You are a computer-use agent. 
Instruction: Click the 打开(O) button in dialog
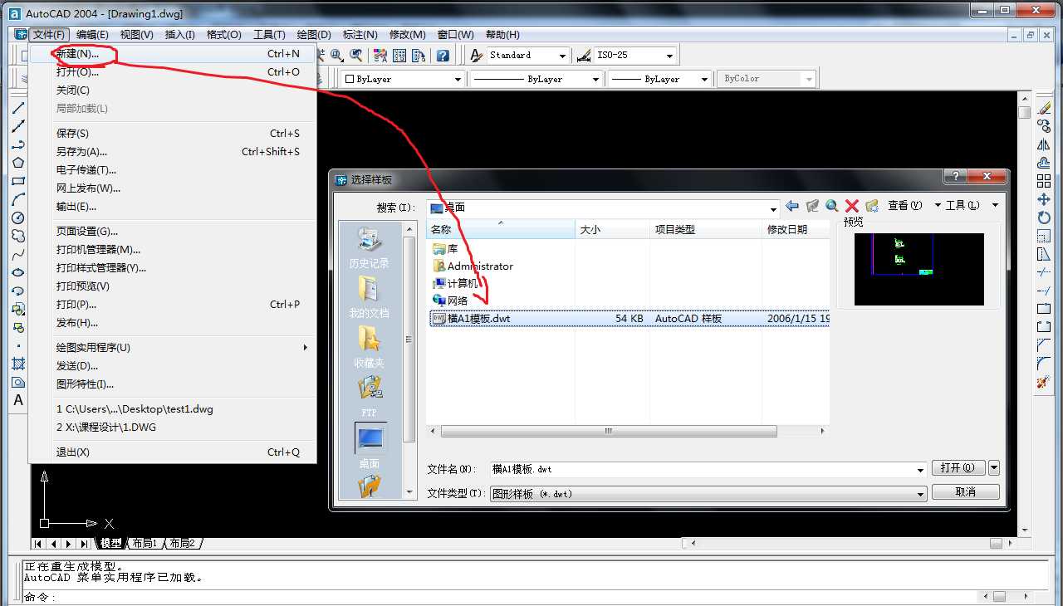coord(958,468)
